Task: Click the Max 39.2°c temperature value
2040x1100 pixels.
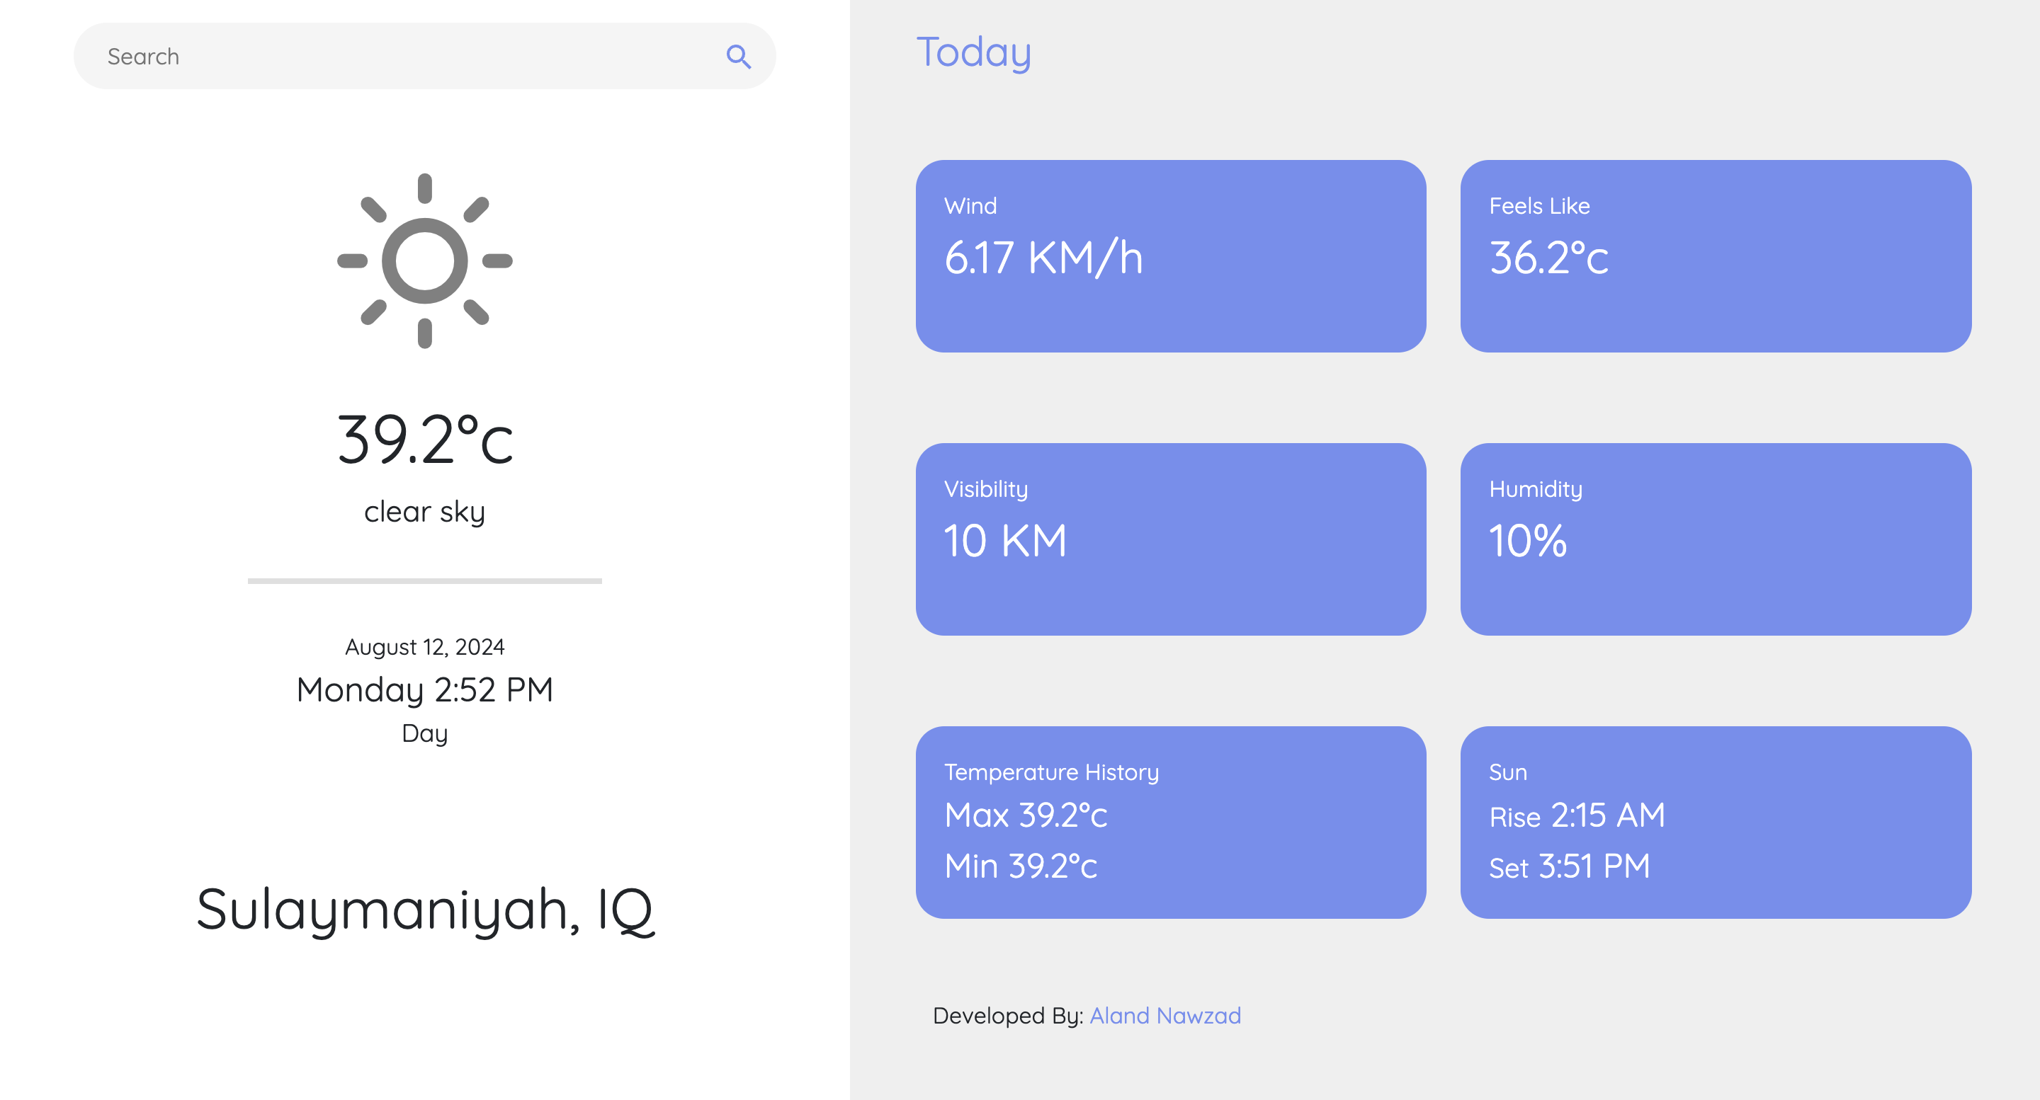Action: tap(1026, 815)
